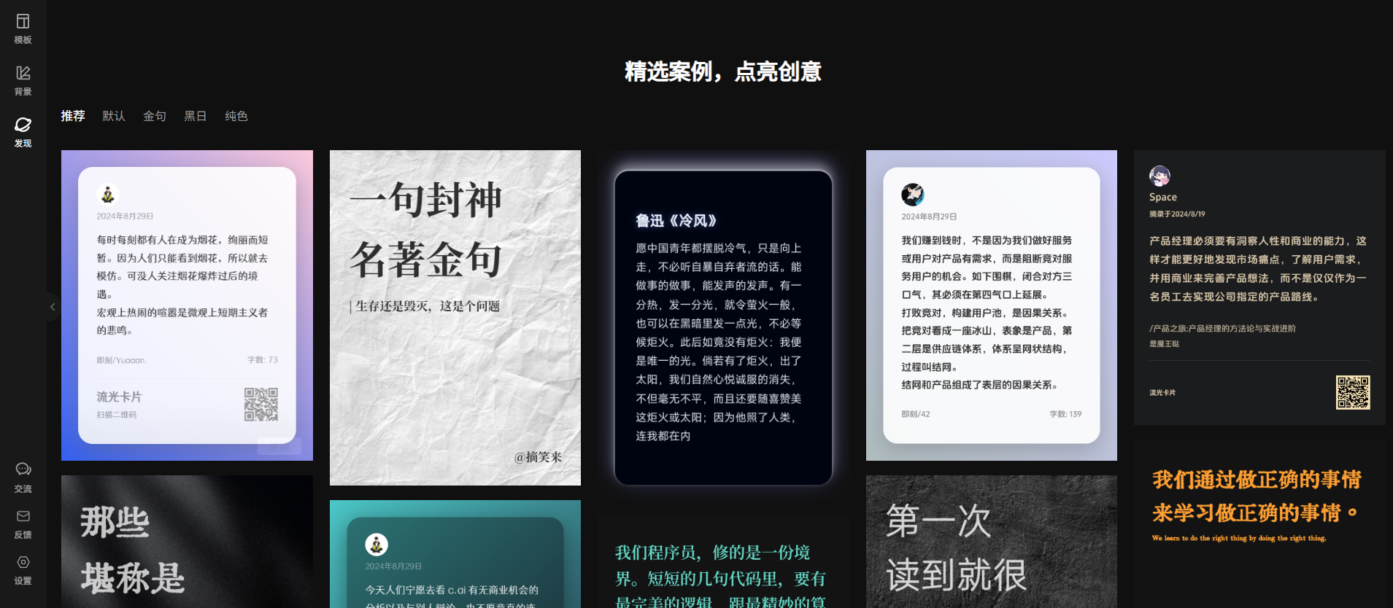
Task: Expand the collapsed sidebar panel arrow
Action: tap(53, 307)
